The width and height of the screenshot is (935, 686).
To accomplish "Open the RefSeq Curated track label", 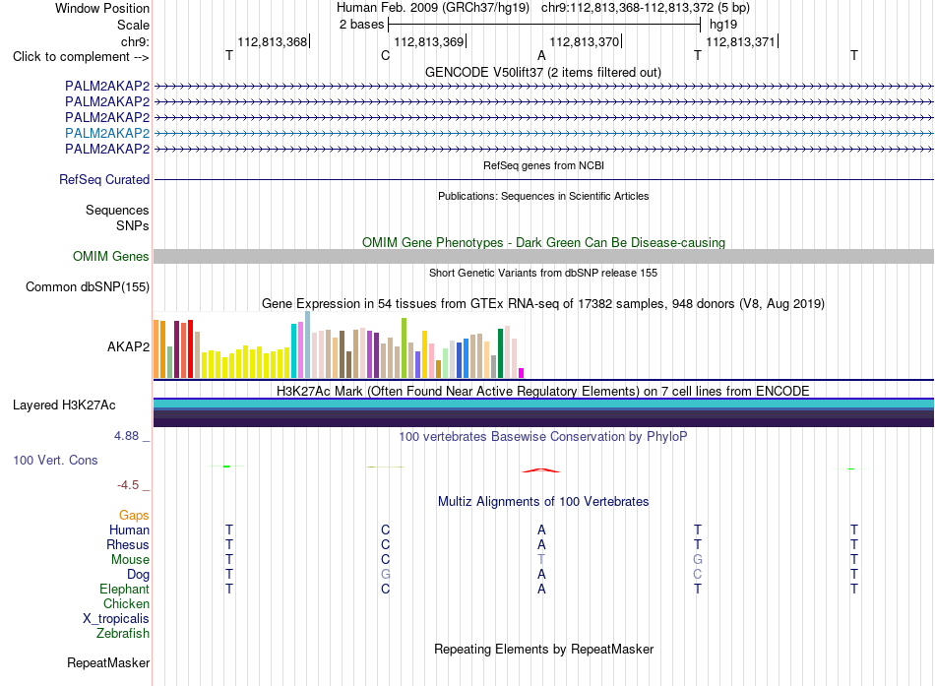I will (104, 179).
